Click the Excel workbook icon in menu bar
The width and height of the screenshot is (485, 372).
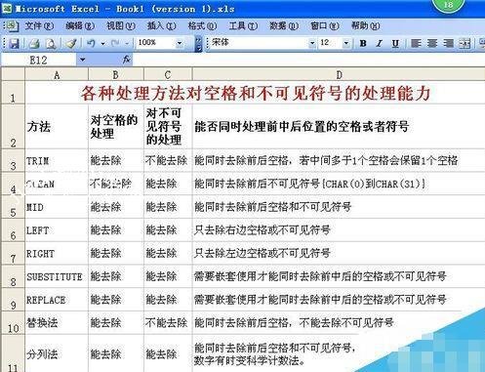coord(12,26)
